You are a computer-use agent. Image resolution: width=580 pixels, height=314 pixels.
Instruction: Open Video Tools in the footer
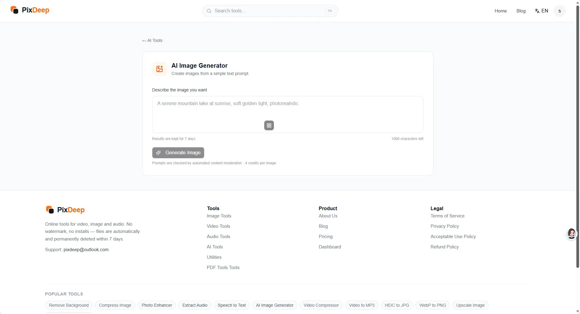tap(218, 226)
